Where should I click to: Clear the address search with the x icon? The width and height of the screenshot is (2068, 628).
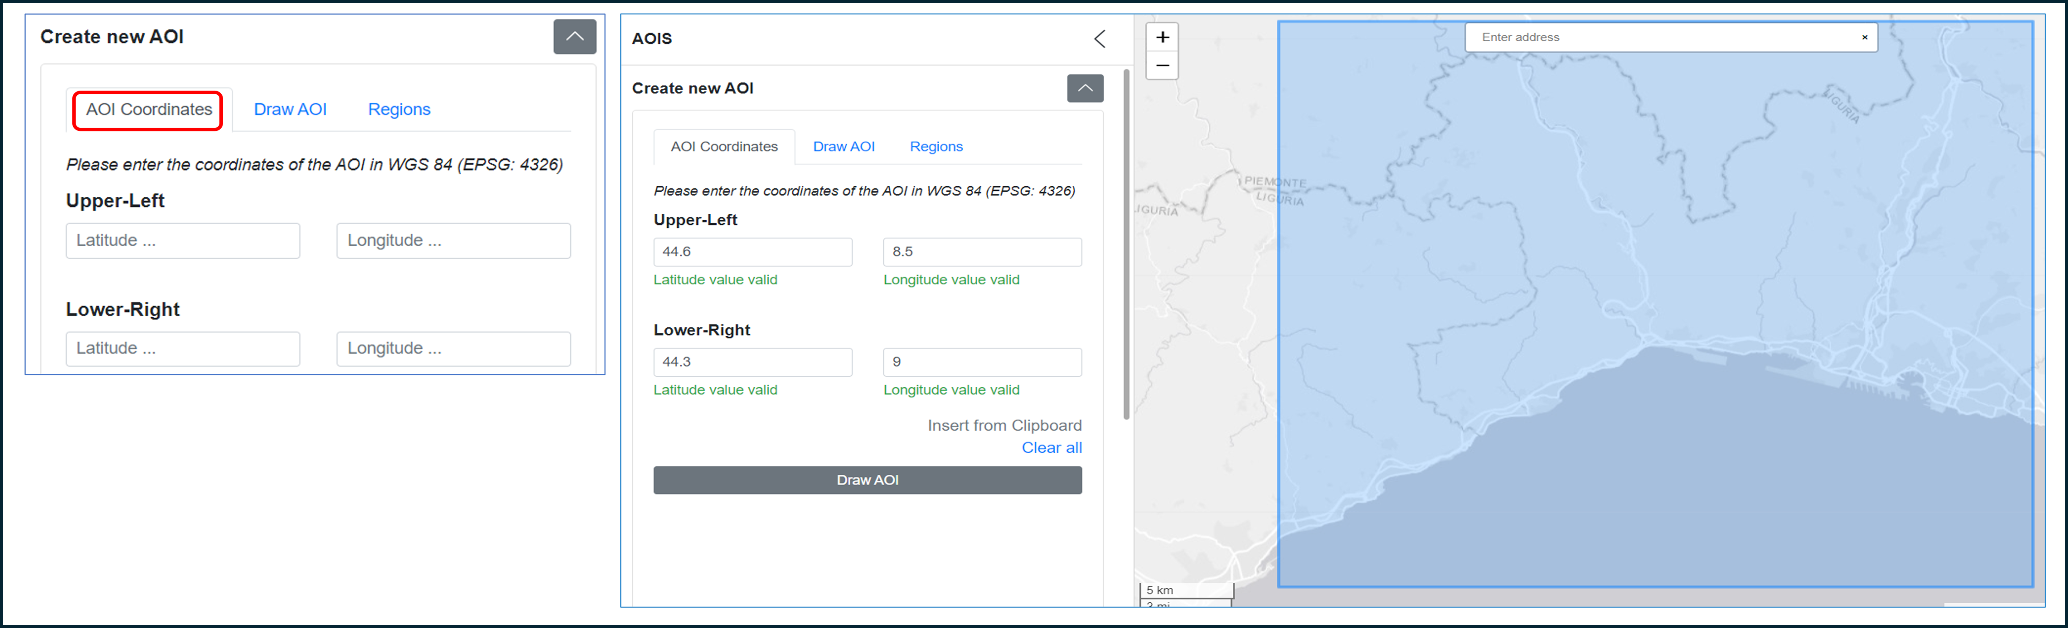coord(1864,37)
